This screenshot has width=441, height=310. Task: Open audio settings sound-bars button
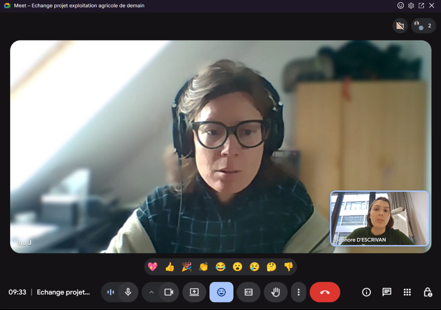point(110,292)
